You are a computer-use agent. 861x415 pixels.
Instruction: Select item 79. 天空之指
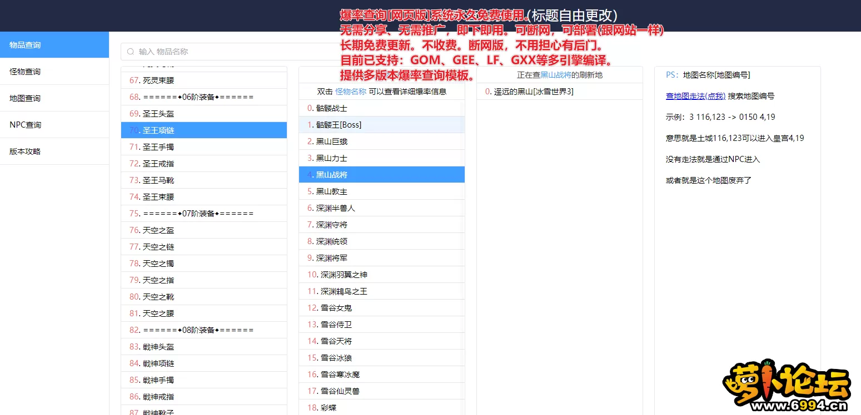click(x=204, y=280)
